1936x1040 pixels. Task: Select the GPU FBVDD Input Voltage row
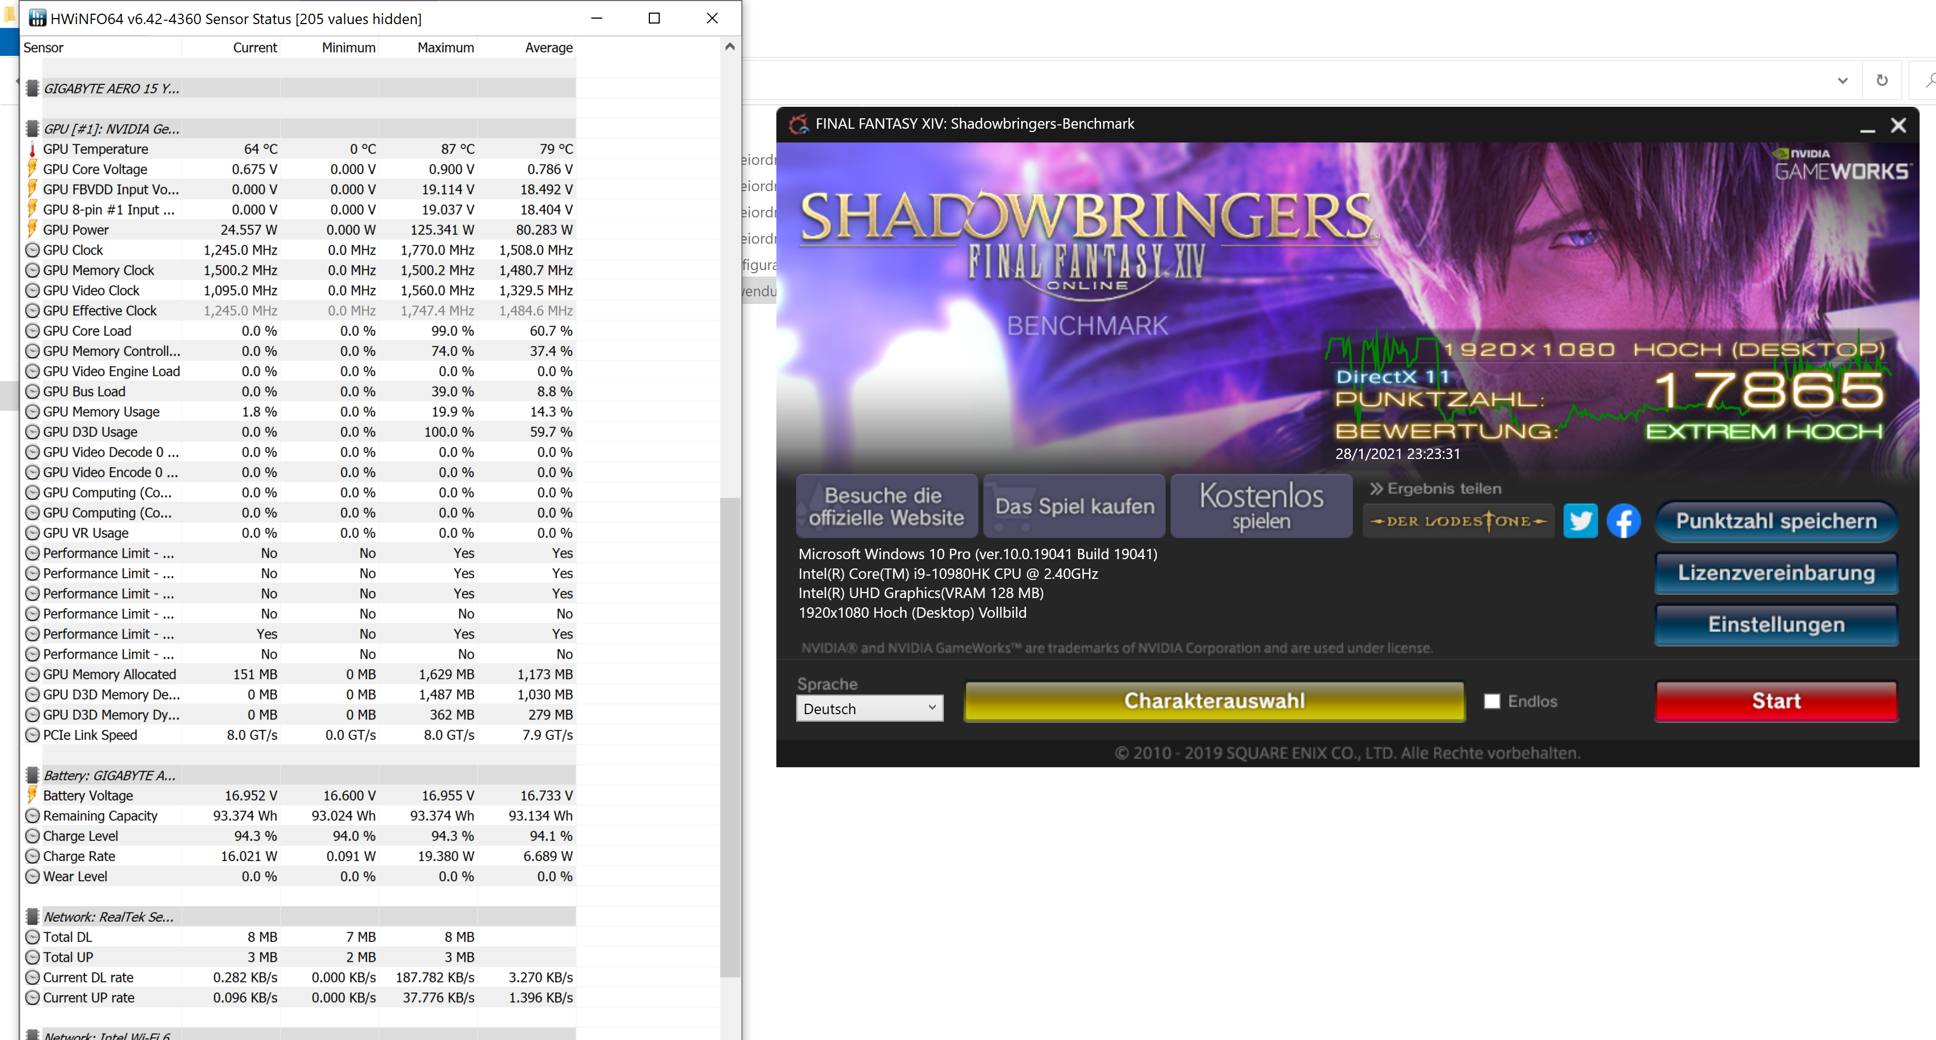tap(298, 189)
